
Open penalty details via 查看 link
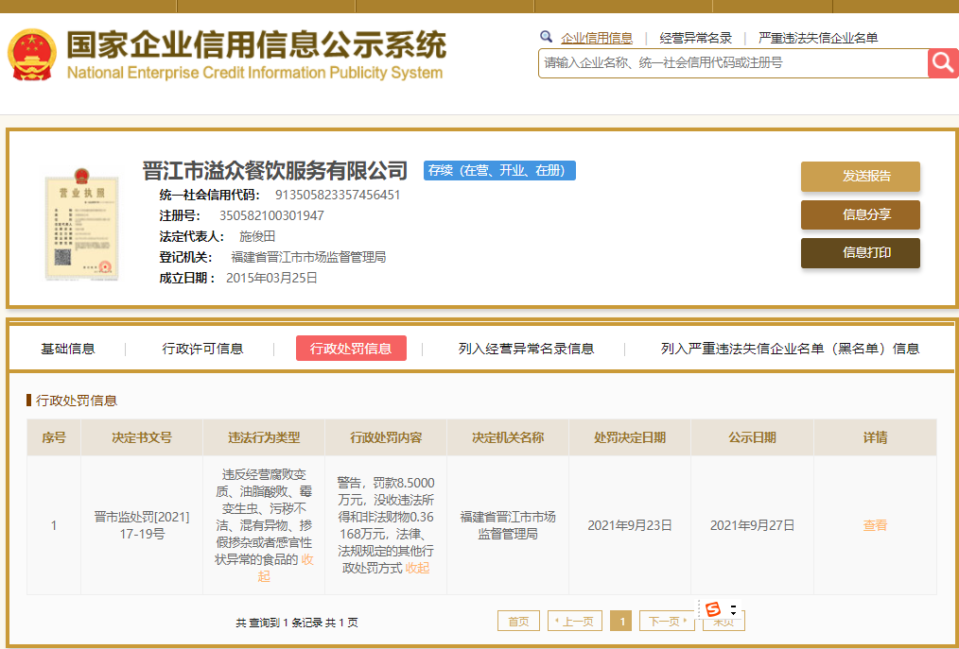(875, 525)
